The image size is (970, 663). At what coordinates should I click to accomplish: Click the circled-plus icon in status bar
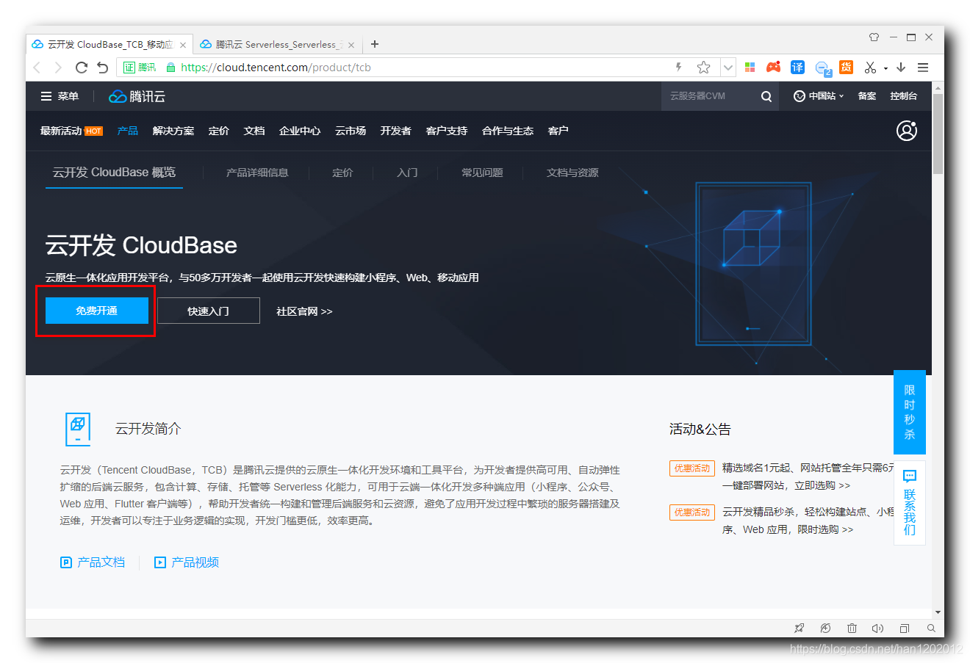pos(825,628)
